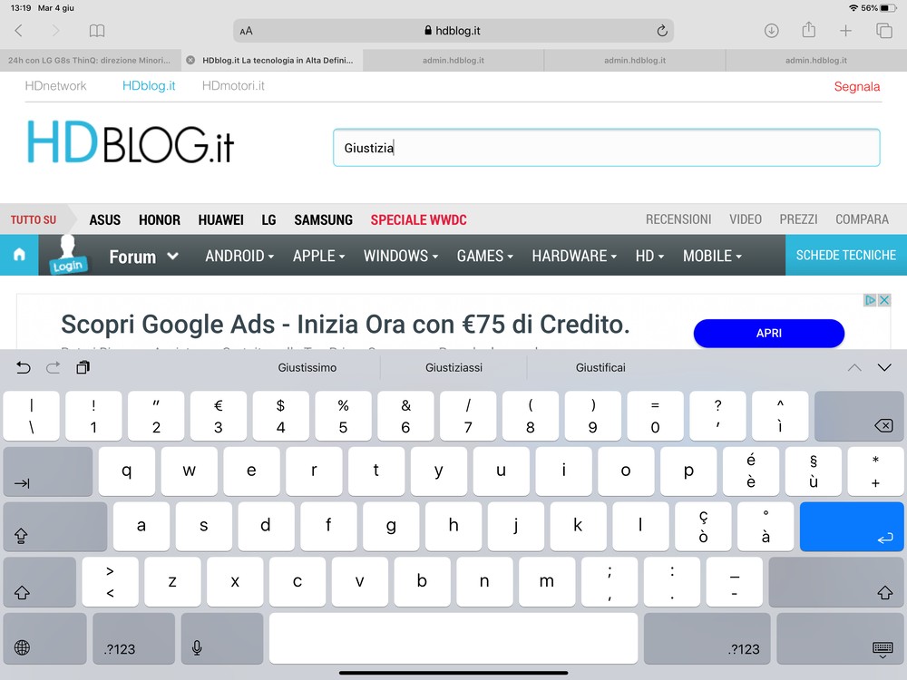Click the Login avatar icon
Image resolution: width=907 pixels, height=680 pixels.
[x=67, y=255]
